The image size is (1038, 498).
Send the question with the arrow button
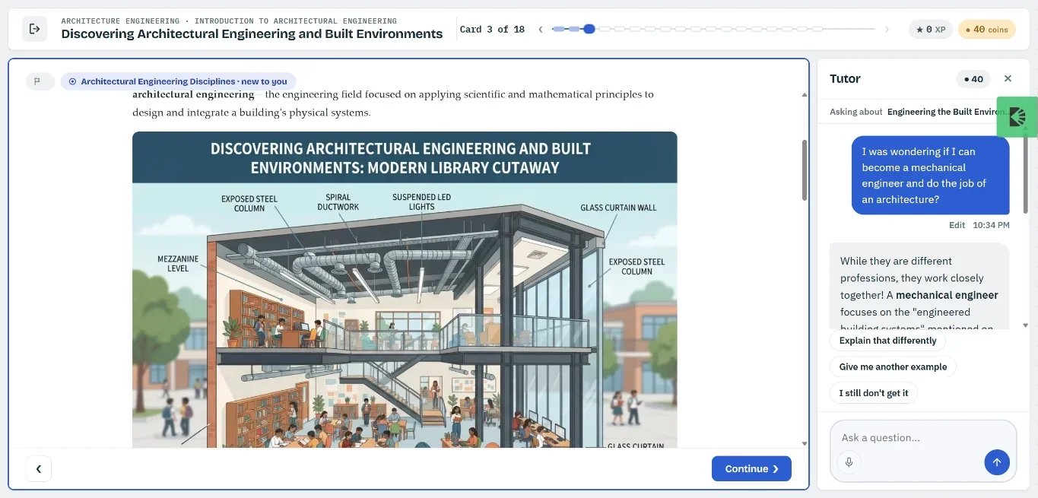point(997,462)
